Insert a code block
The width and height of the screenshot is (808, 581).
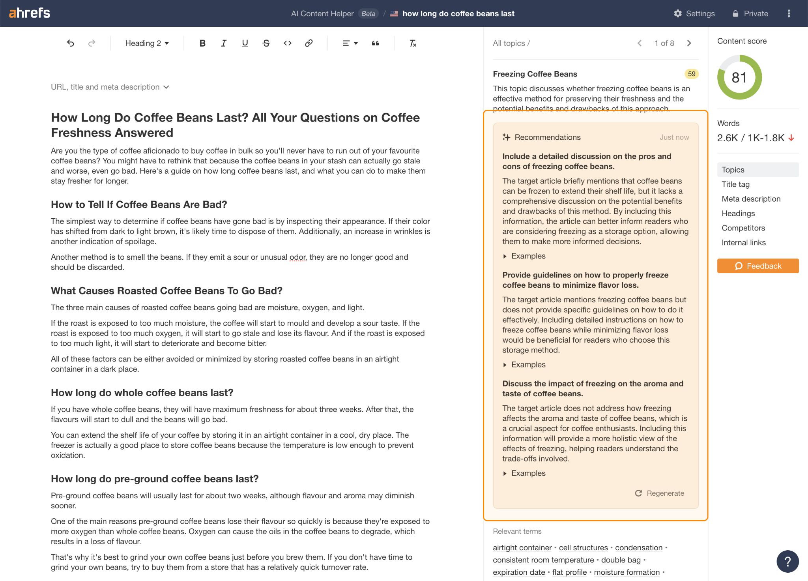point(288,43)
